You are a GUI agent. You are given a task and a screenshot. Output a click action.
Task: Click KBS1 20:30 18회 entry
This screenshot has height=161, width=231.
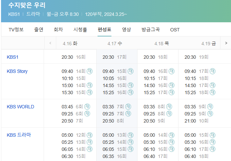155,57
